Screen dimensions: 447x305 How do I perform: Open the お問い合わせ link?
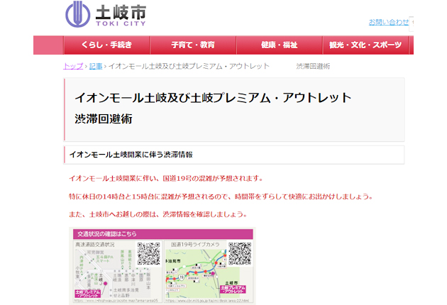[x=389, y=22]
